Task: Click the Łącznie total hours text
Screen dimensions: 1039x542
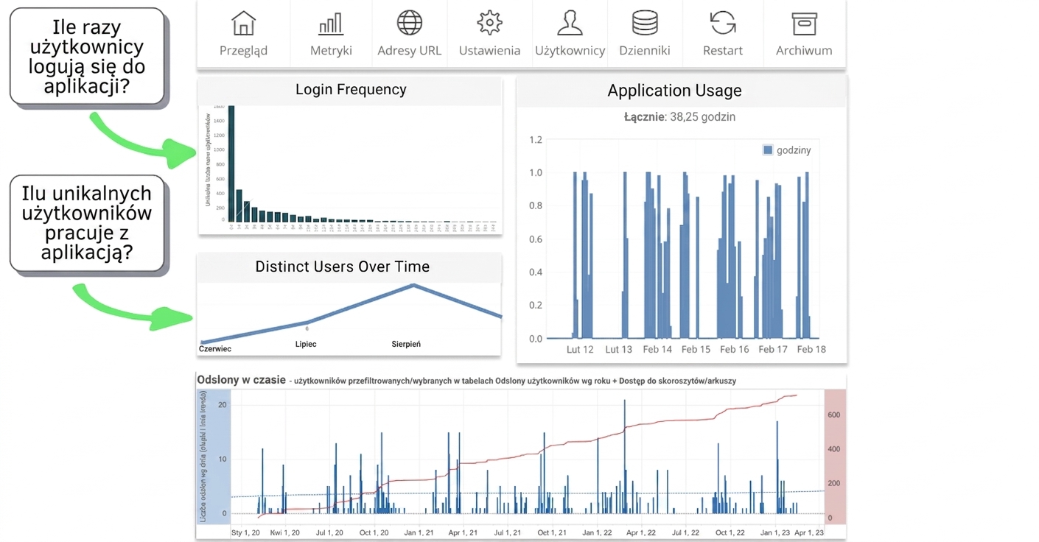Action: [x=679, y=117]
